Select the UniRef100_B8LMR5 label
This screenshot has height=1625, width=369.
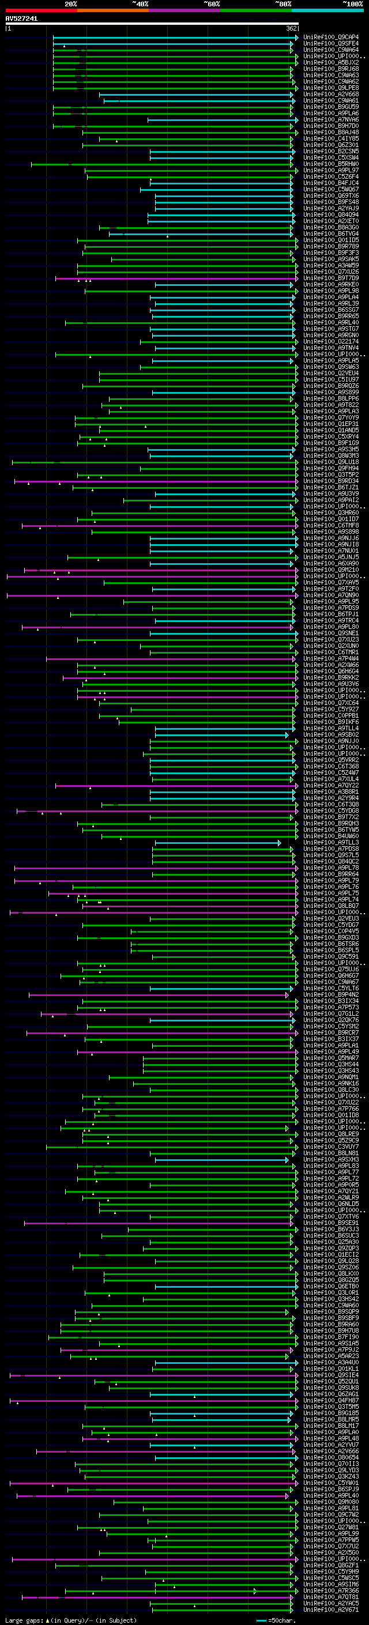(x=331, y=1419)
